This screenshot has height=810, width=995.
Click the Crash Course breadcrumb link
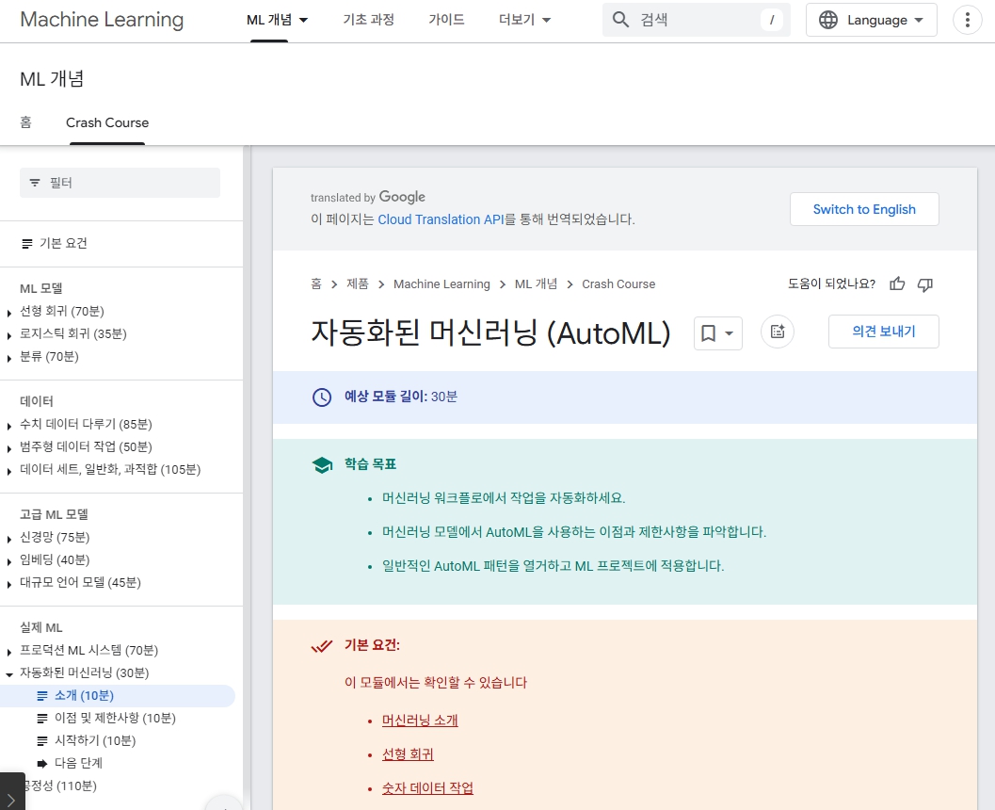618,283
